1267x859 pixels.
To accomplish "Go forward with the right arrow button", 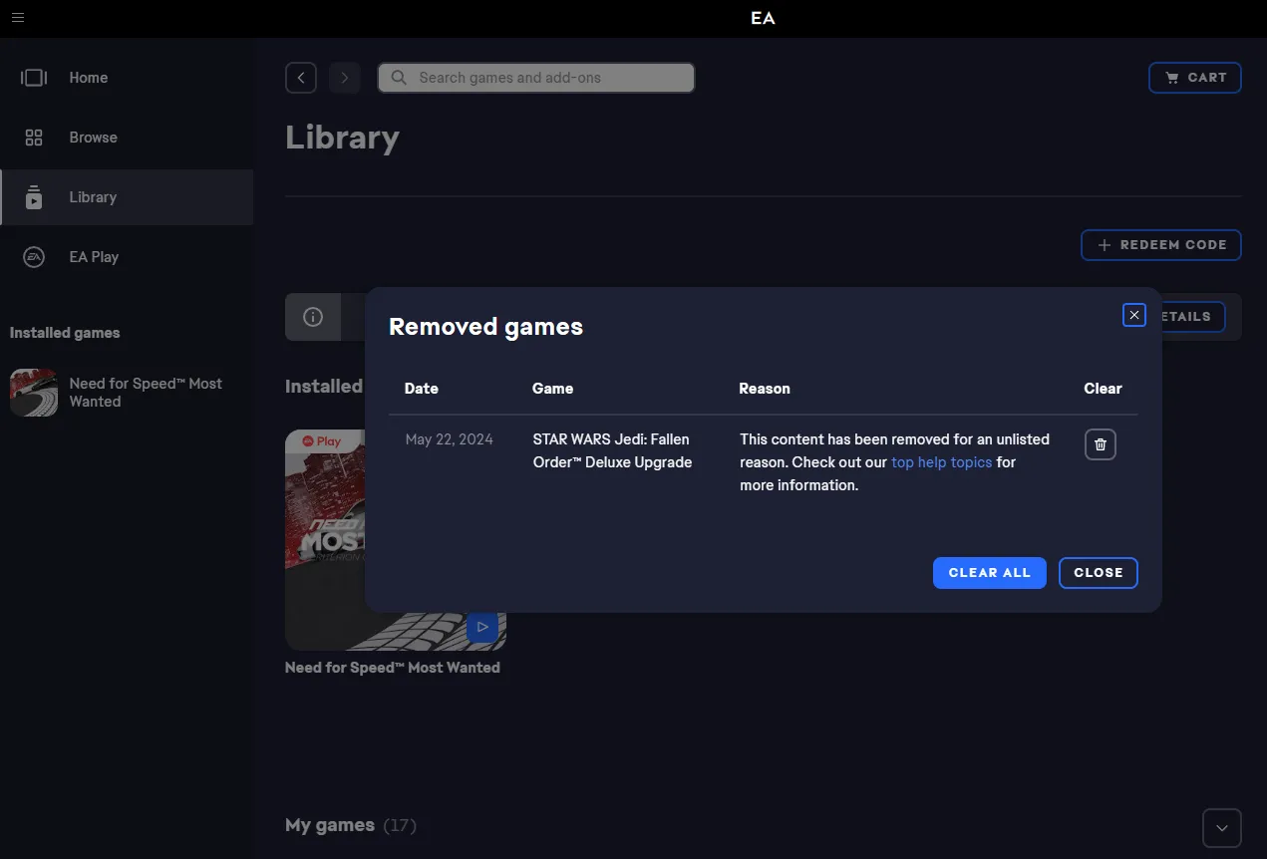I will (345, 78).
